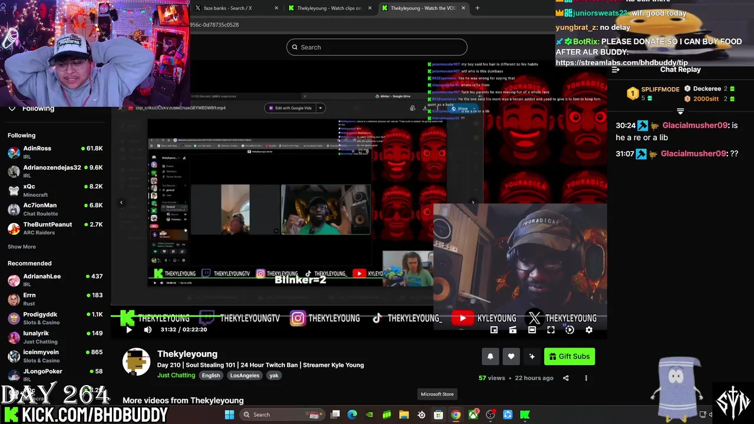
Task: Open Adrianozendejas32 channel from sidebar
Action: click(x=55, y=171)
